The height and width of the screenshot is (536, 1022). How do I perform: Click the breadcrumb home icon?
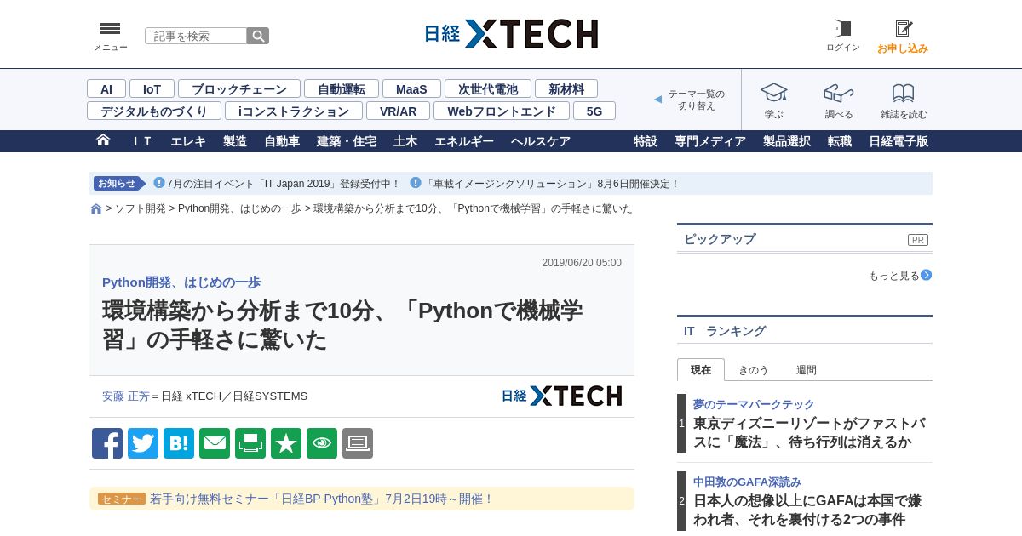(96, 209)
